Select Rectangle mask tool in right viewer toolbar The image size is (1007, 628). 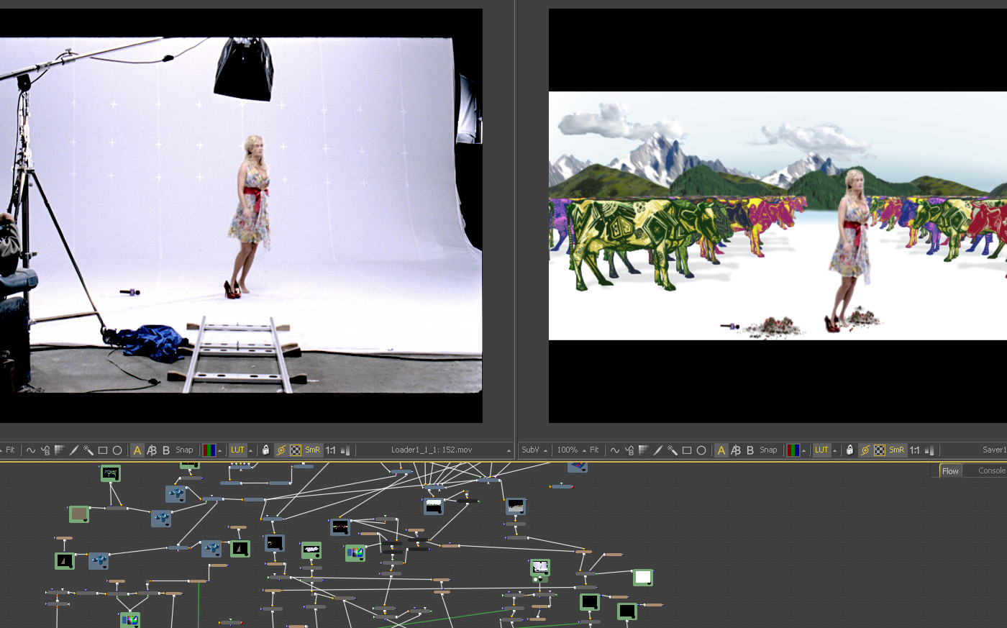tap(687, 450)
